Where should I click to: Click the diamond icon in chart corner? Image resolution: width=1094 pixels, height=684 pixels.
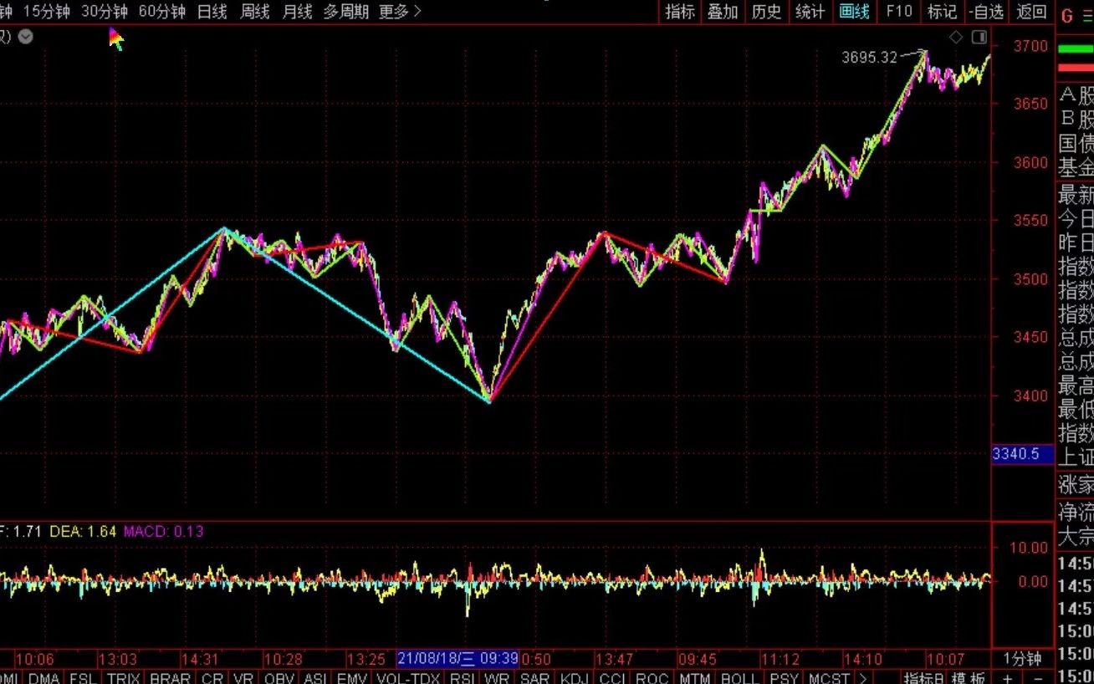click(x=956, y=37)
